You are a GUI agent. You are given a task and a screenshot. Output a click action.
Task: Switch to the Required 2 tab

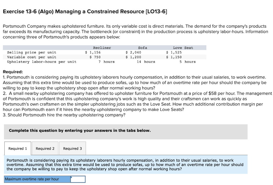45,148
